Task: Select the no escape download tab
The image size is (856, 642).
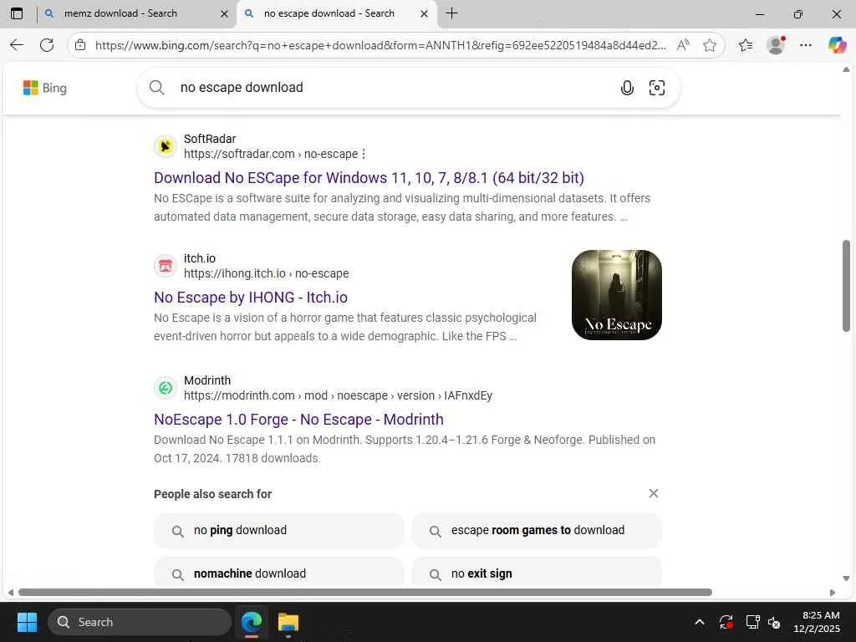Action: [336, 13]
